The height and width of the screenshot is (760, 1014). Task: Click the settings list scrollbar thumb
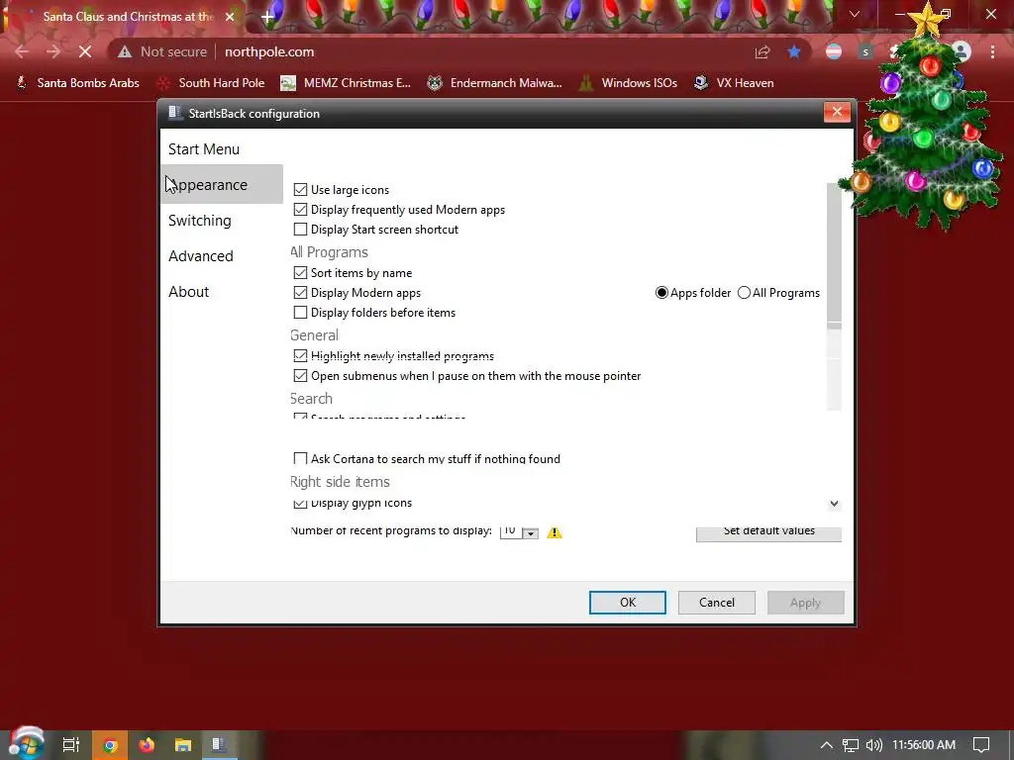(834, 256)
